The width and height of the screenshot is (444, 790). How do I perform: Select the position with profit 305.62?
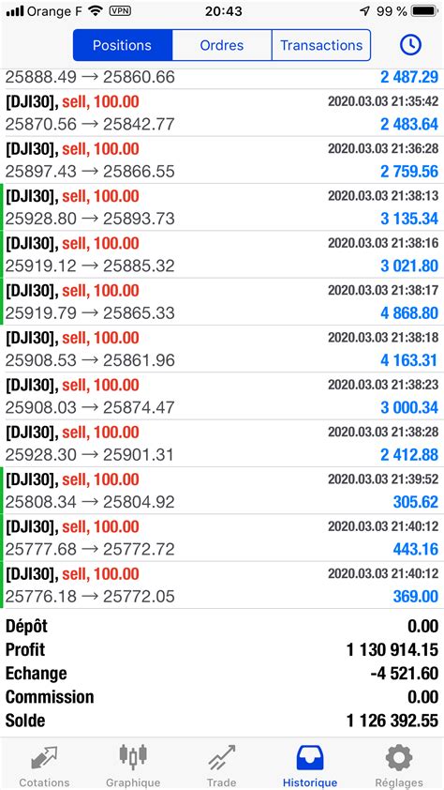click(222, 491)
